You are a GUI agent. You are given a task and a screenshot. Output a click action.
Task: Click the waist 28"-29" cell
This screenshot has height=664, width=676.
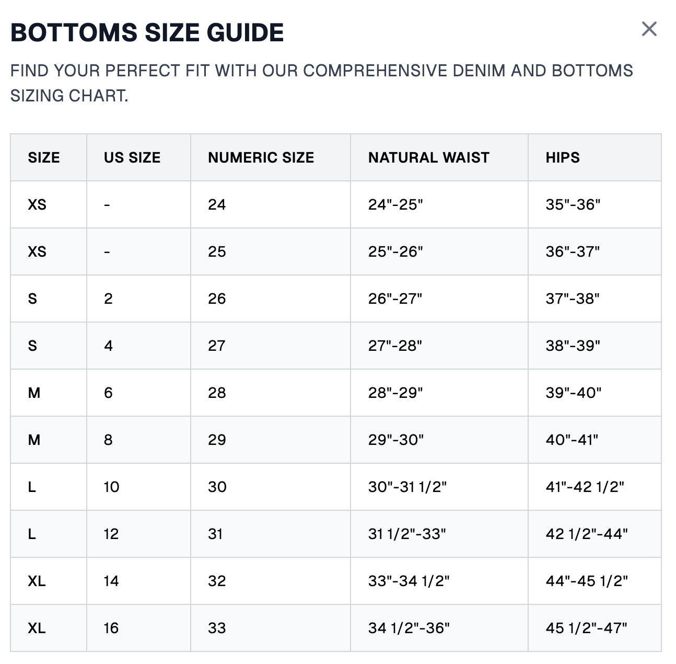click(x=395, y=393)
